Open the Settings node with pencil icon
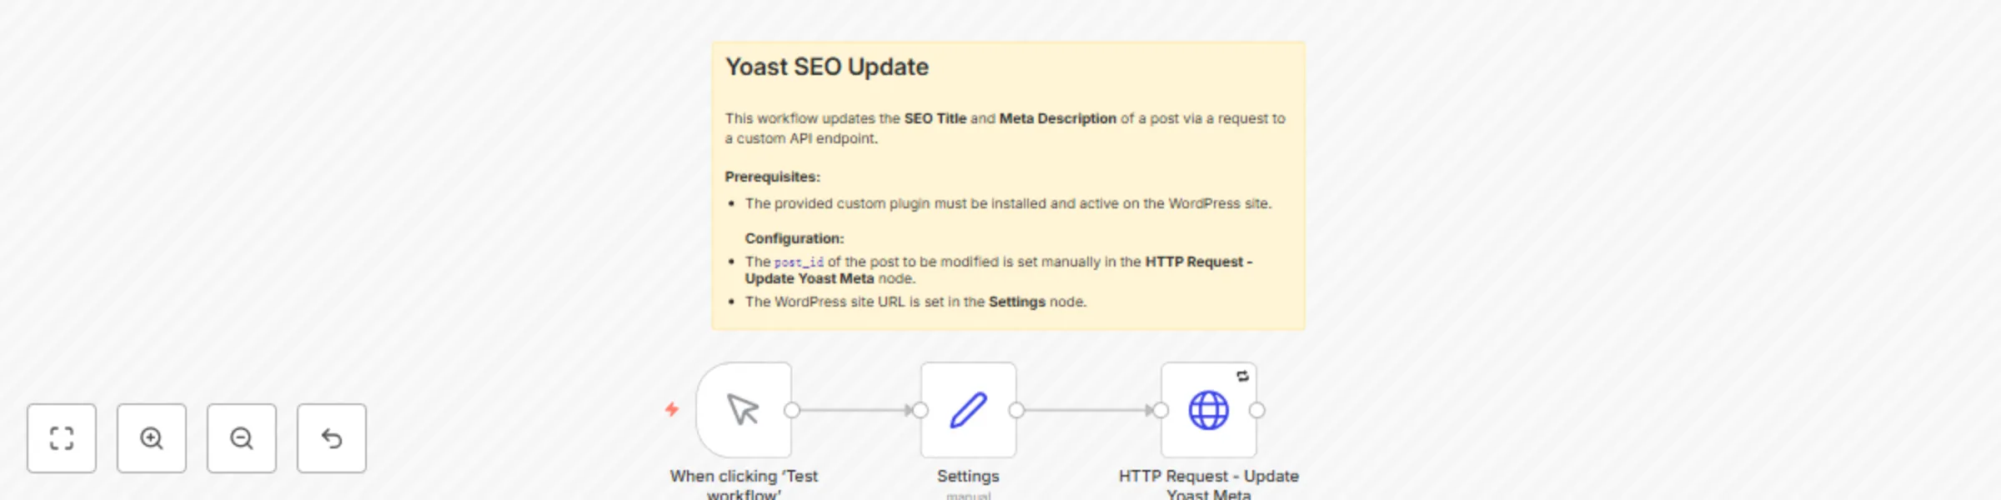The image size is (2001, 500). point(968,410)
